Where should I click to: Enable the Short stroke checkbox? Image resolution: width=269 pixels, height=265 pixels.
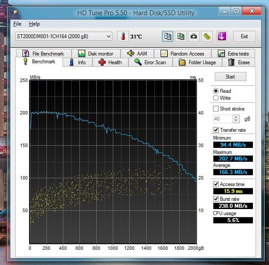coord(216,109)
